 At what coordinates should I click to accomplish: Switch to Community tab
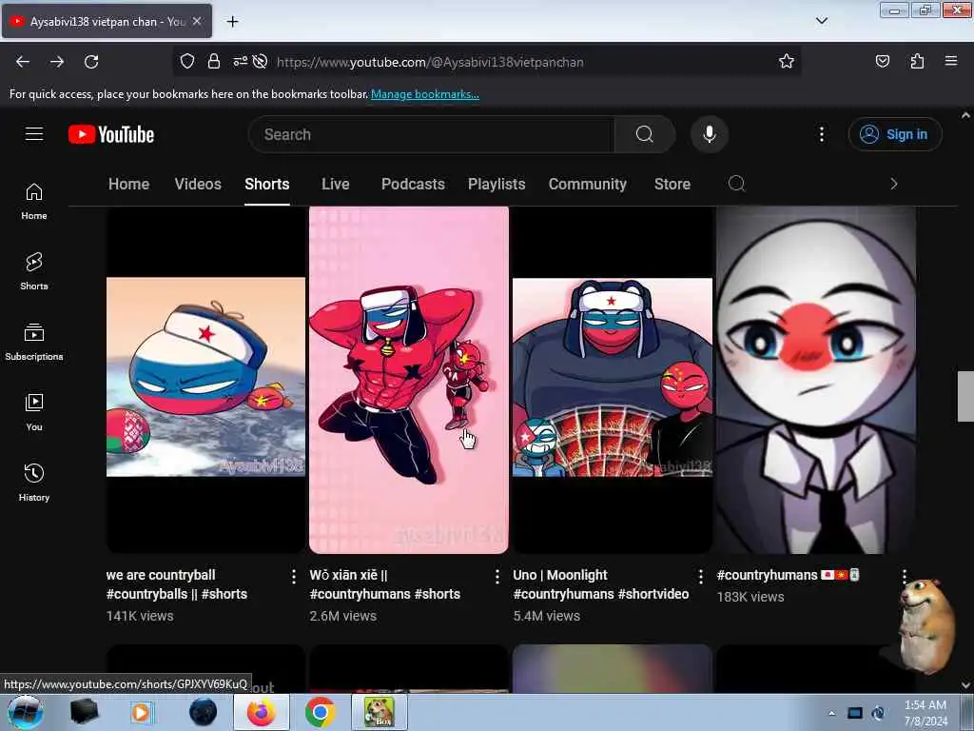coord(588,184)
